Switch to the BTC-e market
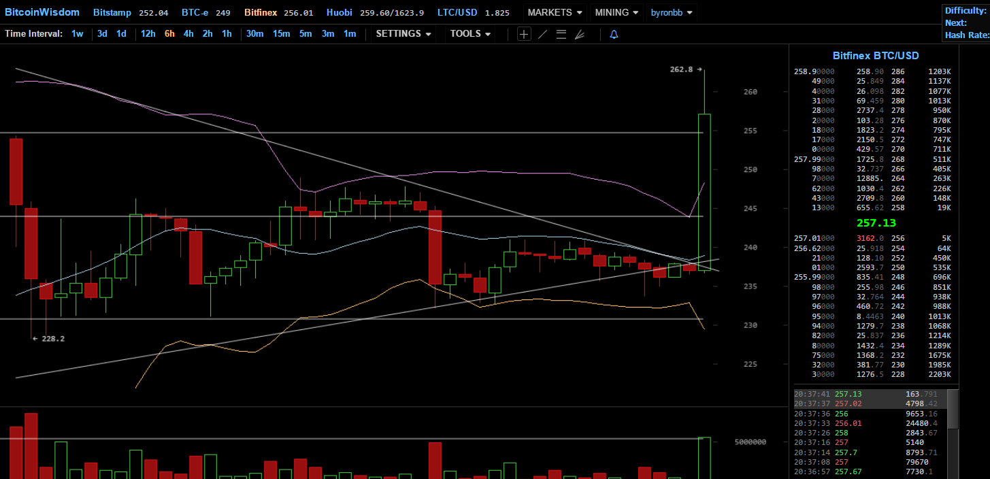Viewport: 990px width, 479px height. coord(195,12)
